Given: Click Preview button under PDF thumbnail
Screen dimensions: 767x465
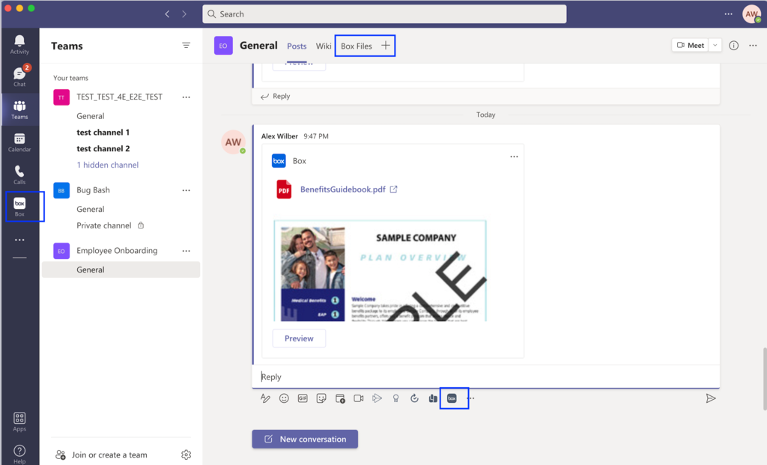Looking at the screenshot, I should 299,338.
